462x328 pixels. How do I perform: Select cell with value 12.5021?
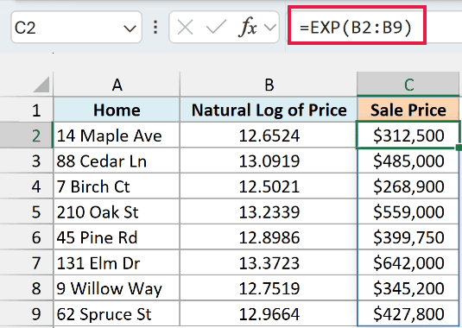(x=269, y=186)
